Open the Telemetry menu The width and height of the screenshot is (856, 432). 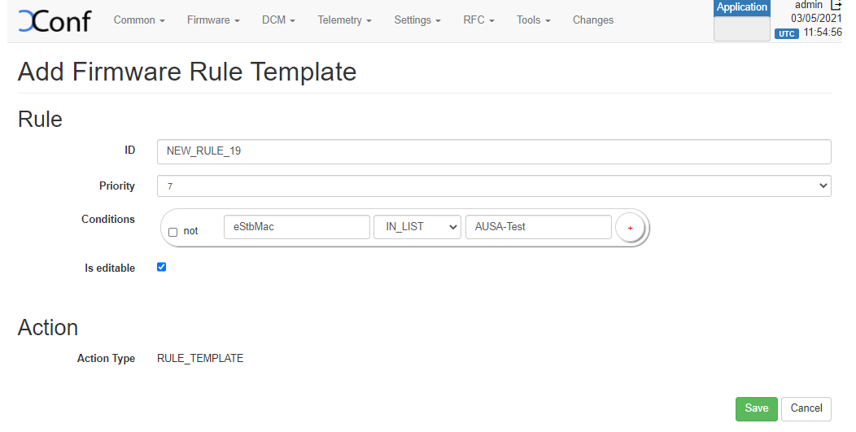coord(344,20)
